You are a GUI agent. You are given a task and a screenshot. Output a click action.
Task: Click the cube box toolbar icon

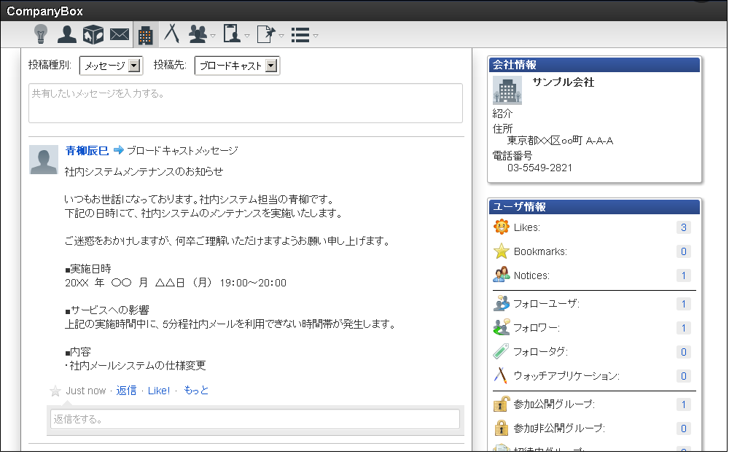(x=93, y=34)
